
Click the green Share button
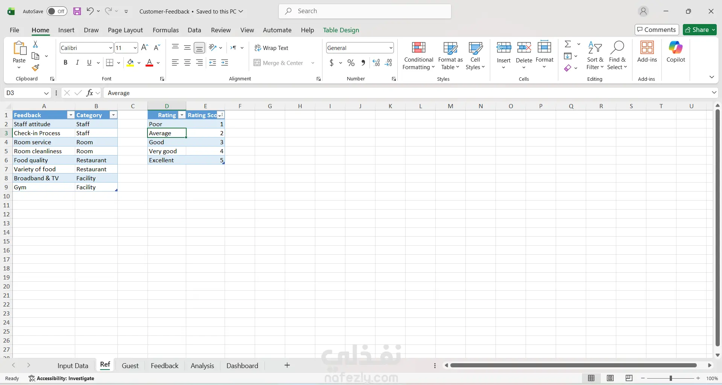point(700,30)
